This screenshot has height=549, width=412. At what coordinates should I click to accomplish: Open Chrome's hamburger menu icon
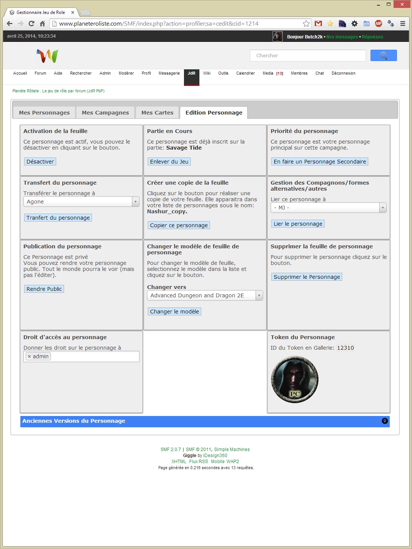(403, 23)
